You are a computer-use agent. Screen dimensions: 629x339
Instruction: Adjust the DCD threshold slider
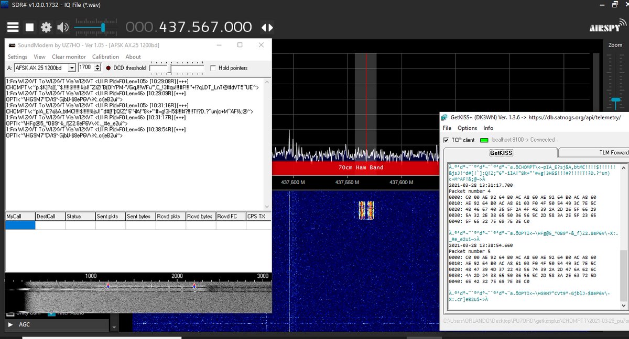pyautogui.click(x=177, y=68)
